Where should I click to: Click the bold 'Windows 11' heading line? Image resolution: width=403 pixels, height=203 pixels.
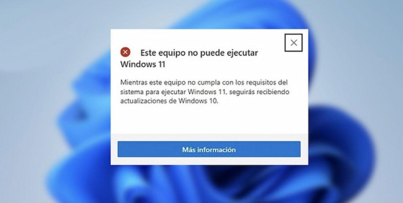point(143,64)
